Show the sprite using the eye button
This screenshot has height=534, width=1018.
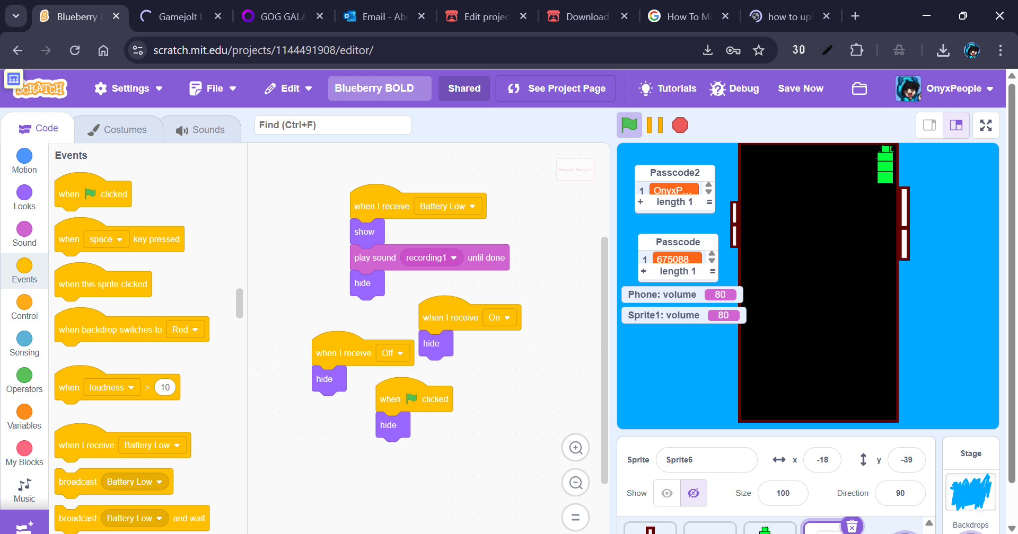point(667,493)
